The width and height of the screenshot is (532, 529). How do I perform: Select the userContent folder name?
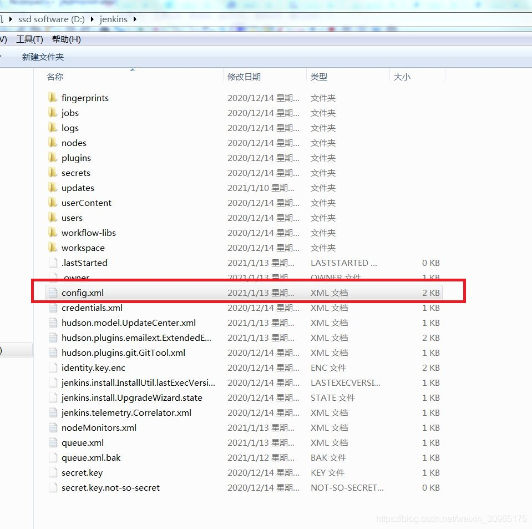87,203
